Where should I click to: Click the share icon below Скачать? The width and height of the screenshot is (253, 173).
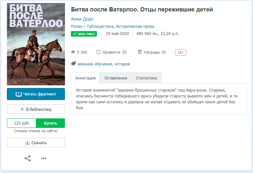[28, 158]
